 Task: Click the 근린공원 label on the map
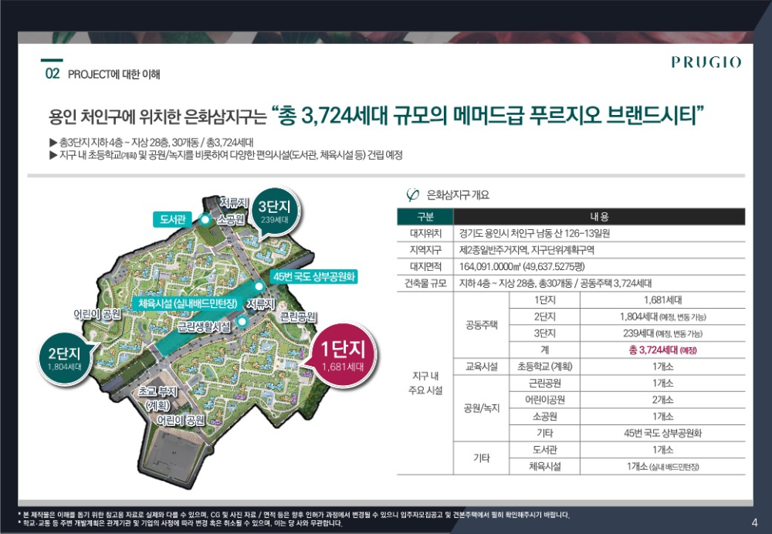[x=298, y=317]
